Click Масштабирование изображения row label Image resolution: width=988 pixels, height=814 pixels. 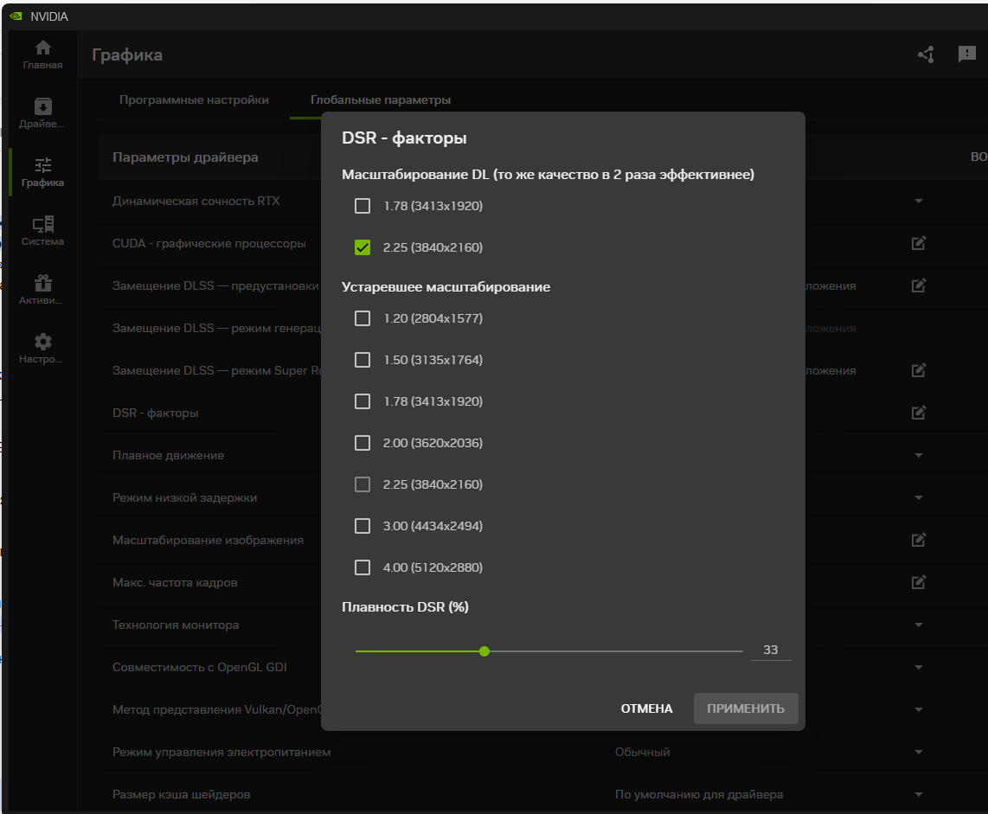(208, 540)
